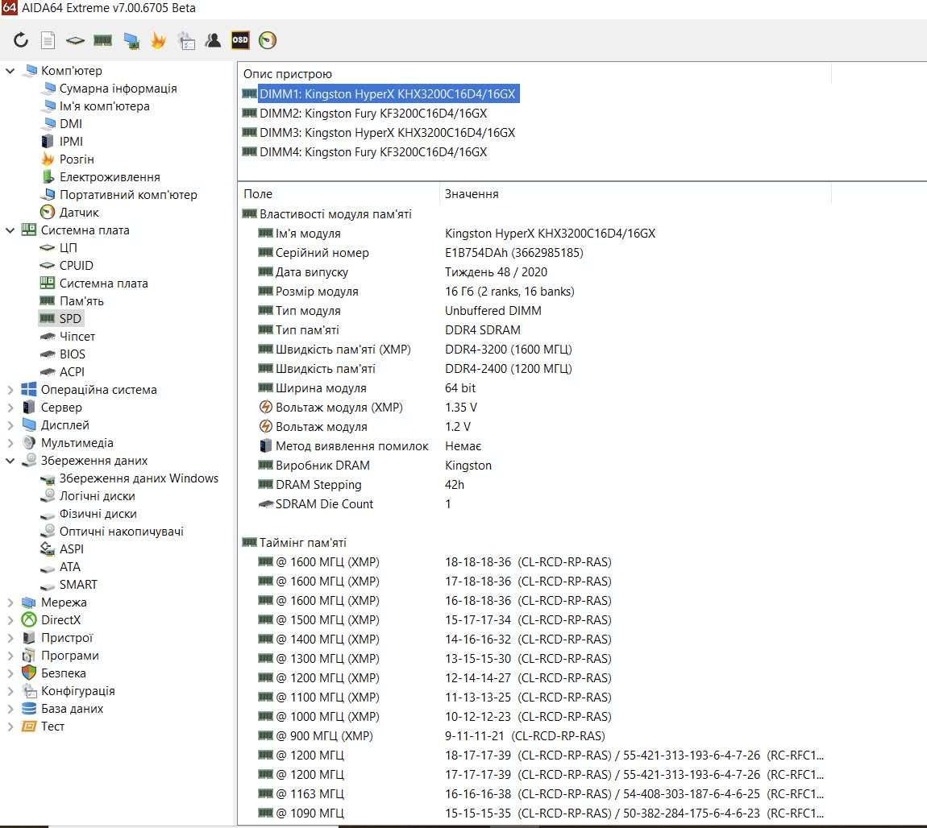Collapse the Збереження даних tree node

tap(10, 461)
